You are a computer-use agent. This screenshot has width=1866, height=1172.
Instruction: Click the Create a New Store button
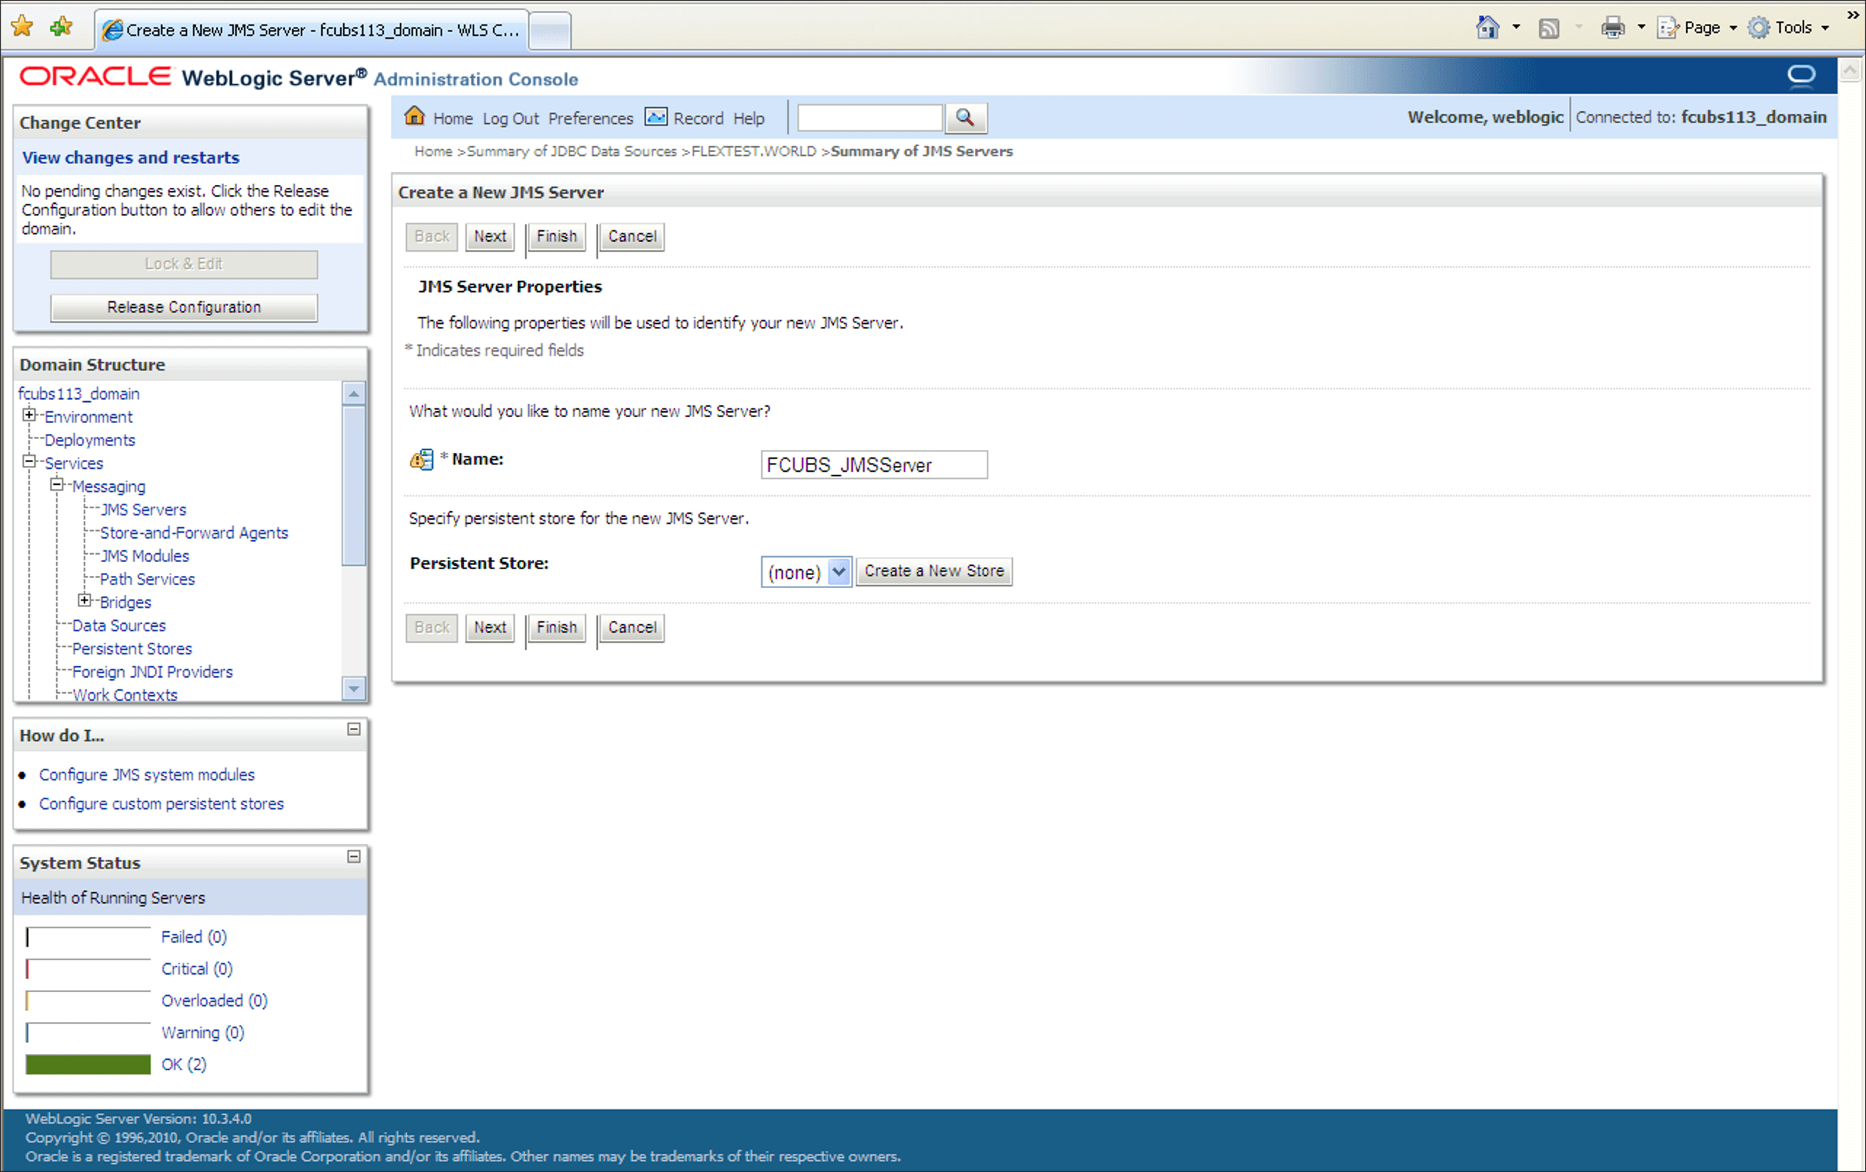pos(934,571)
